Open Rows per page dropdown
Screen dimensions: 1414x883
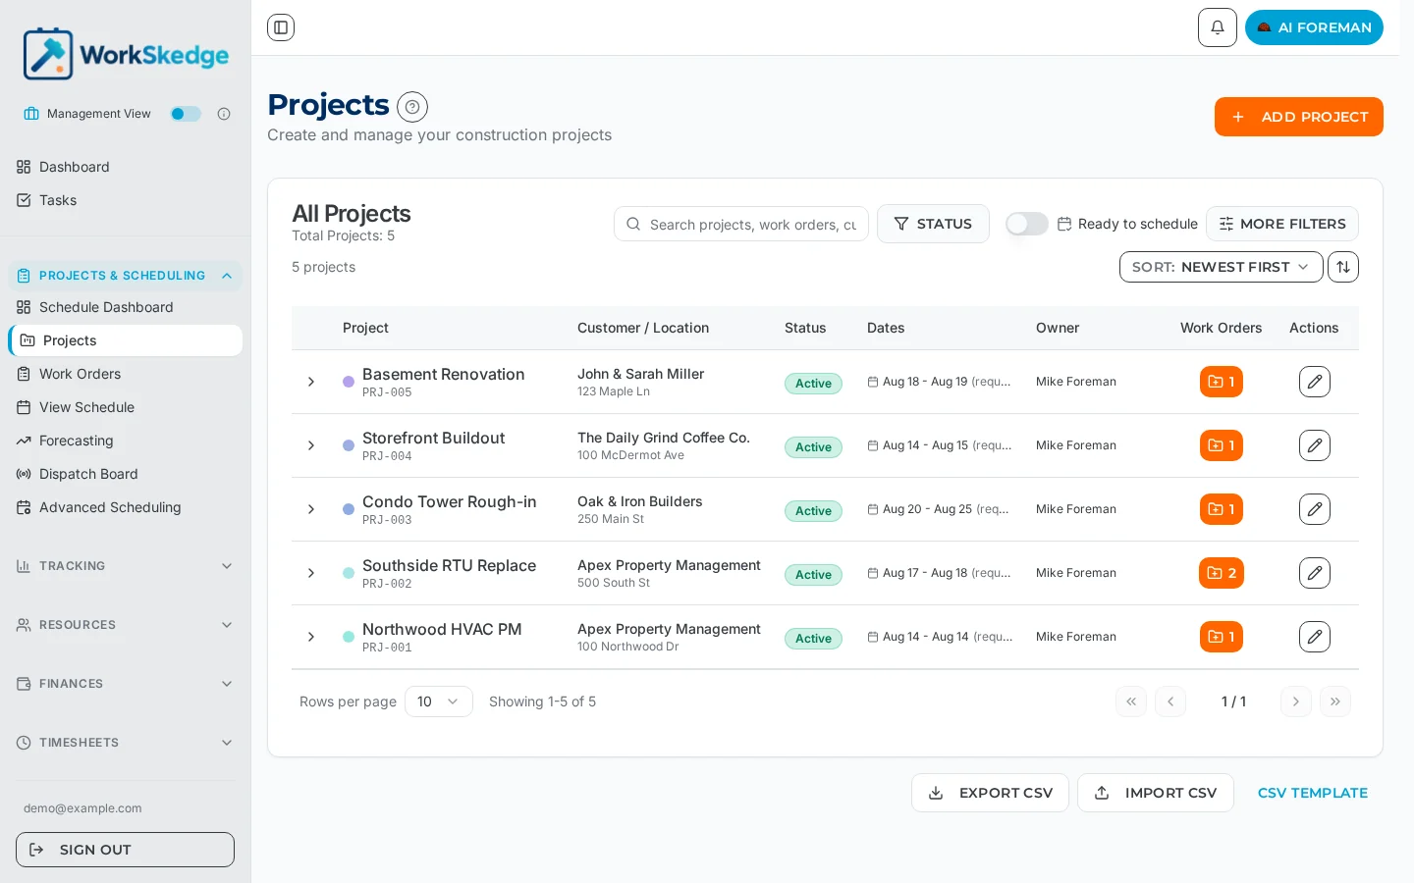pyautogui.click(x=439, y=701)
